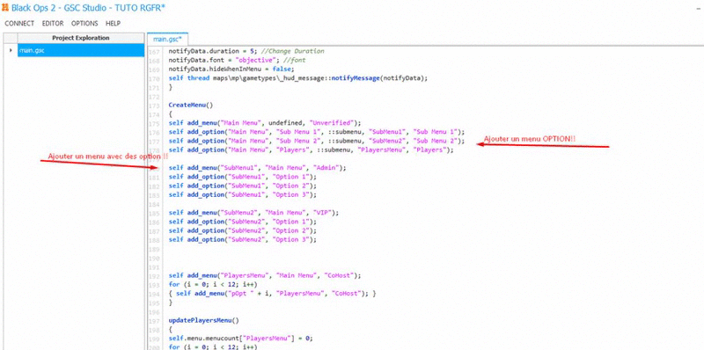Click add_menu "PlayersMenu" CoHost line

pyautogui.click(x=265, y=275)
